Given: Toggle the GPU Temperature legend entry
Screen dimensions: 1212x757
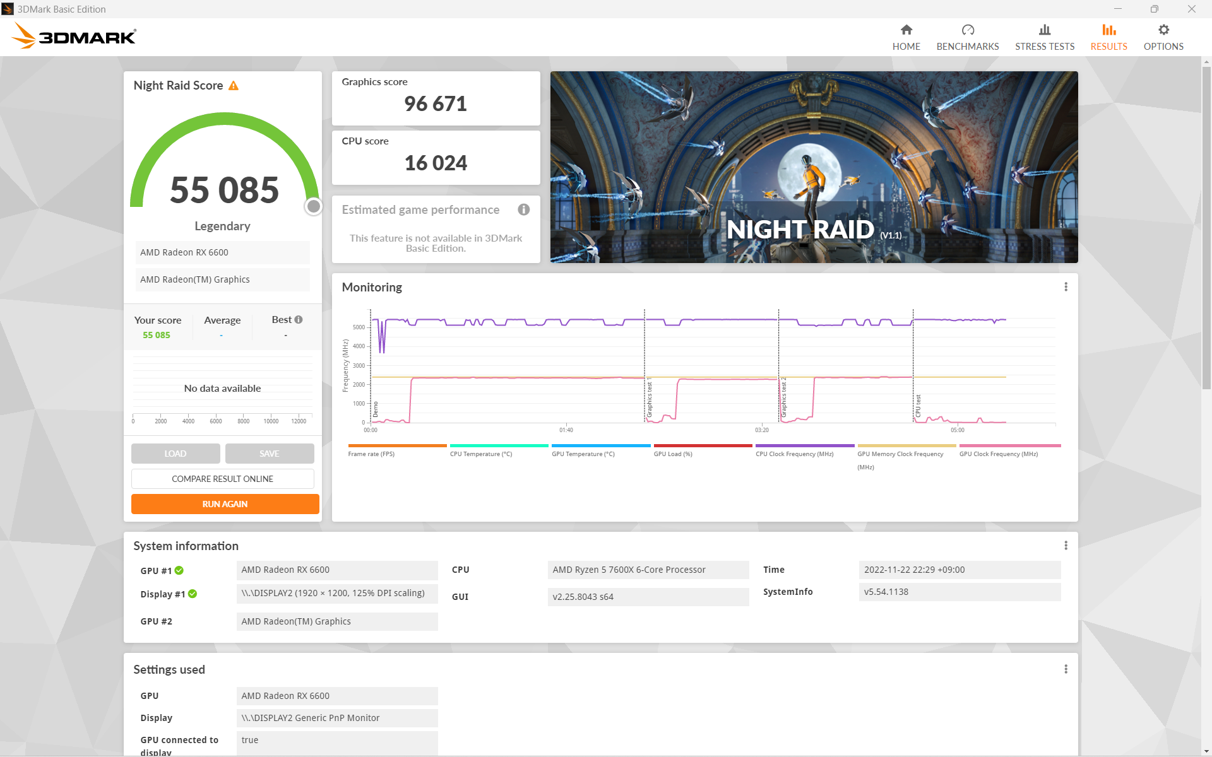Looking at the screenshot, I should (x=600, y=450).
